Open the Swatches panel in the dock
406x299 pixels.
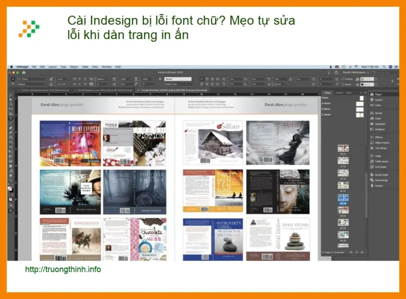[378, 124]
